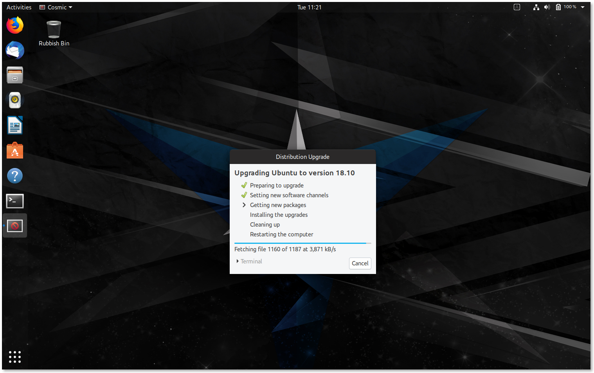This screenshot has width=594, height=373.
Task: Launch Terminal from the dock
Action: (x=15, y=201)
